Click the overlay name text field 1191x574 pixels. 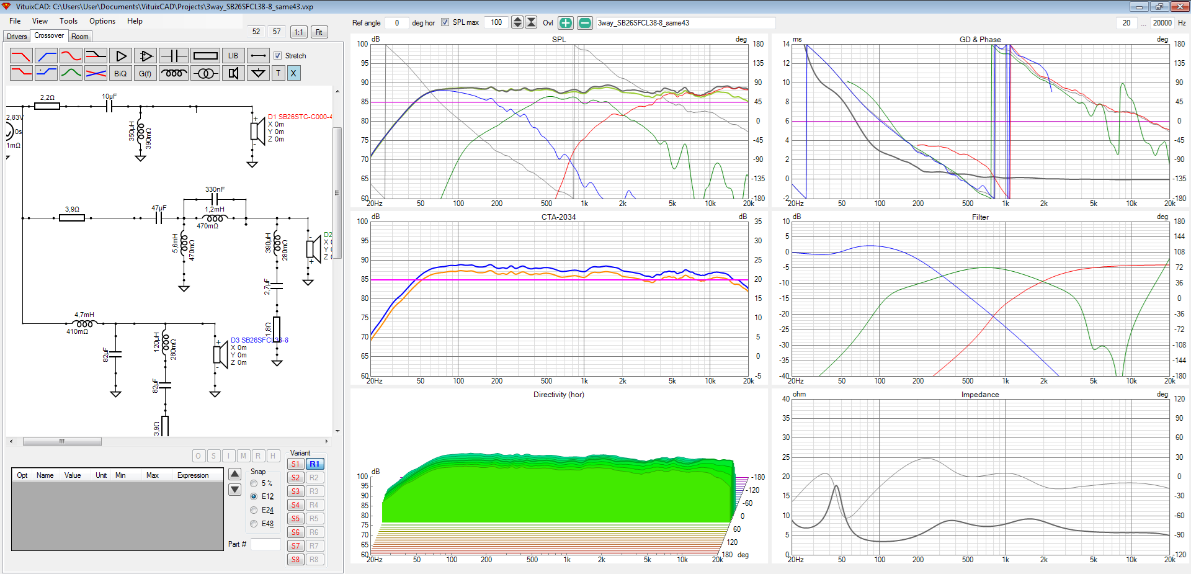pos(685,23)
